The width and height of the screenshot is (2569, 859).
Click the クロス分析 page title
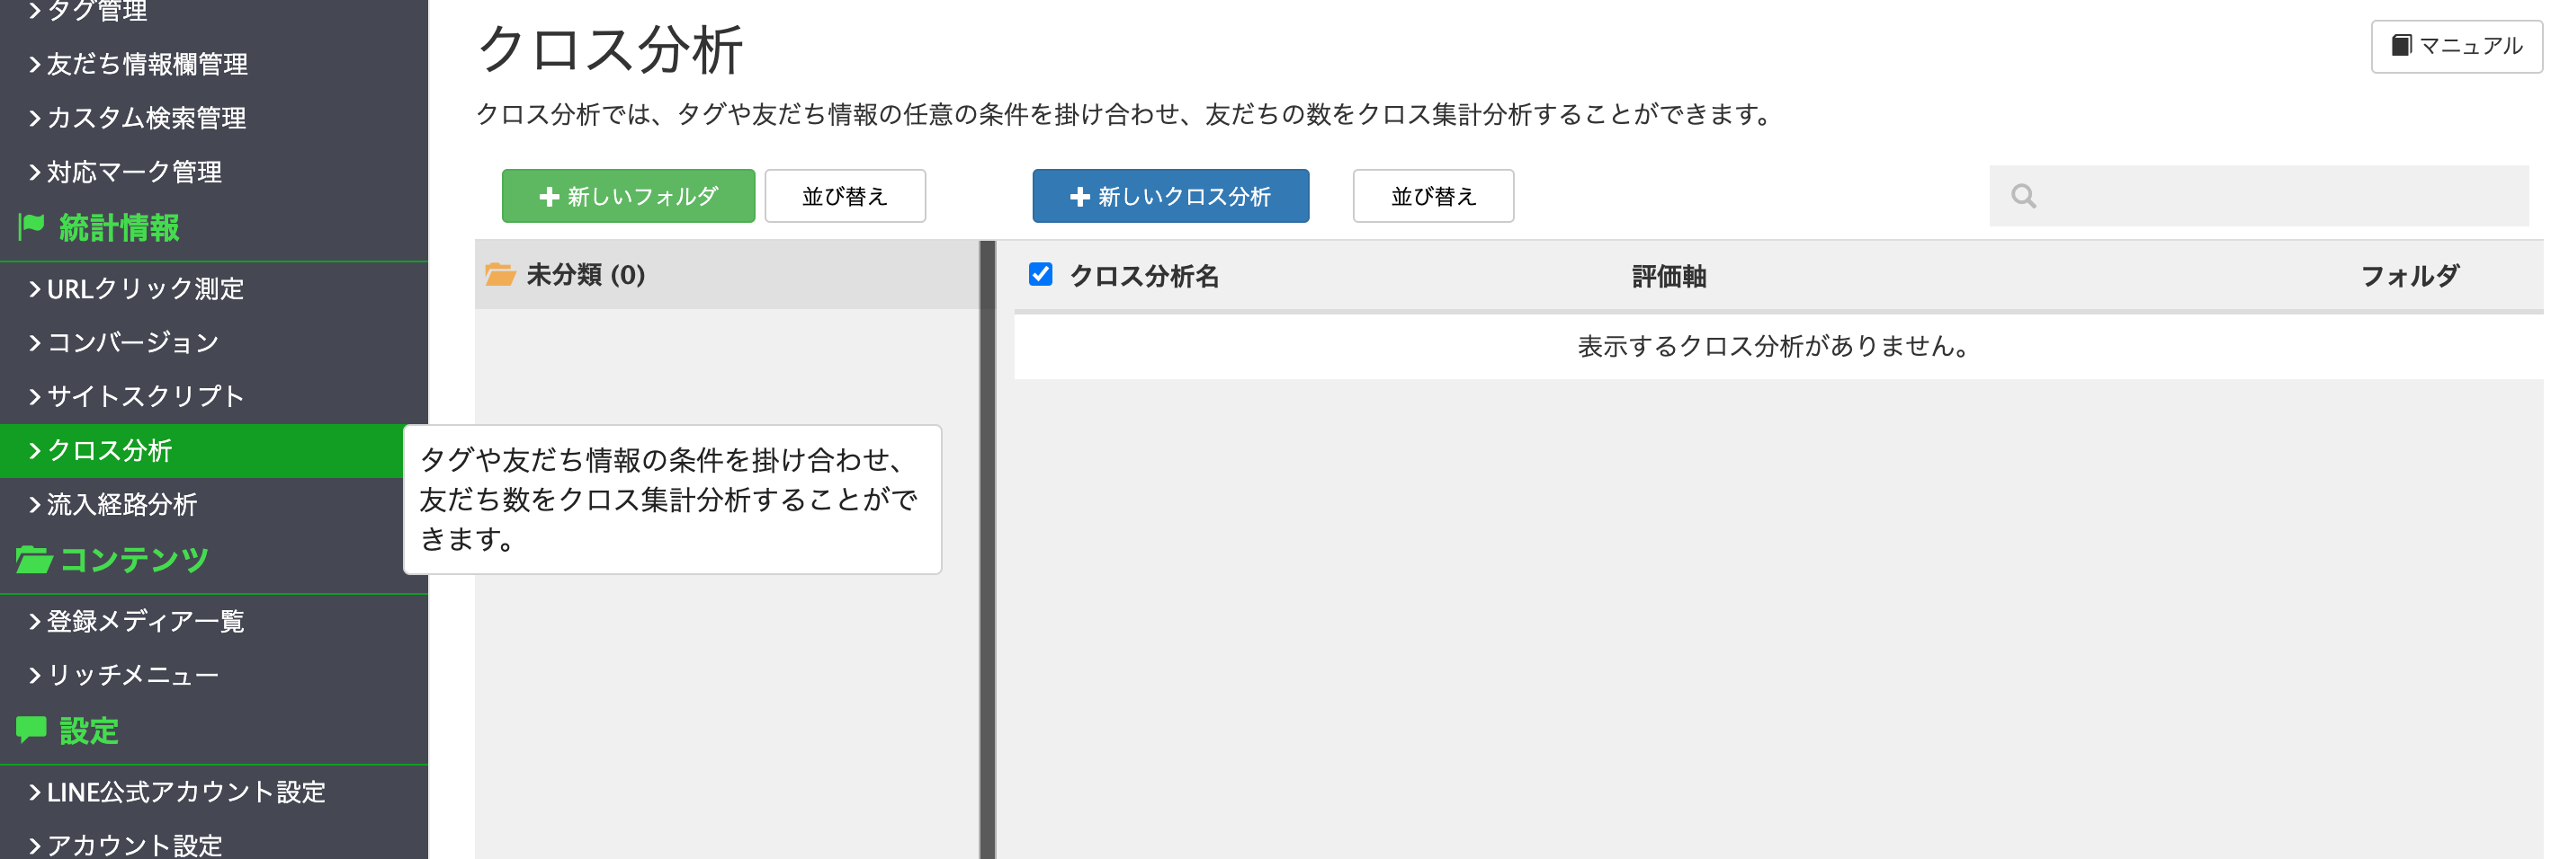coord(611,49)
